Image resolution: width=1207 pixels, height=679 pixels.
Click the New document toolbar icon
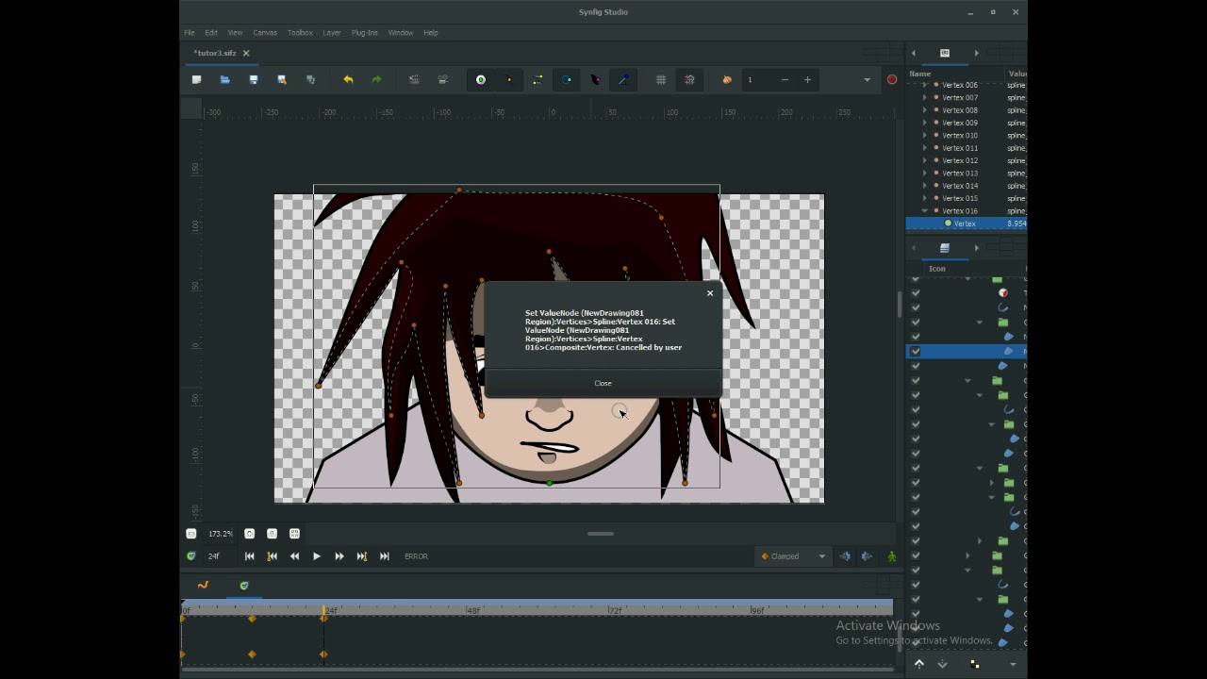[196, 80]
